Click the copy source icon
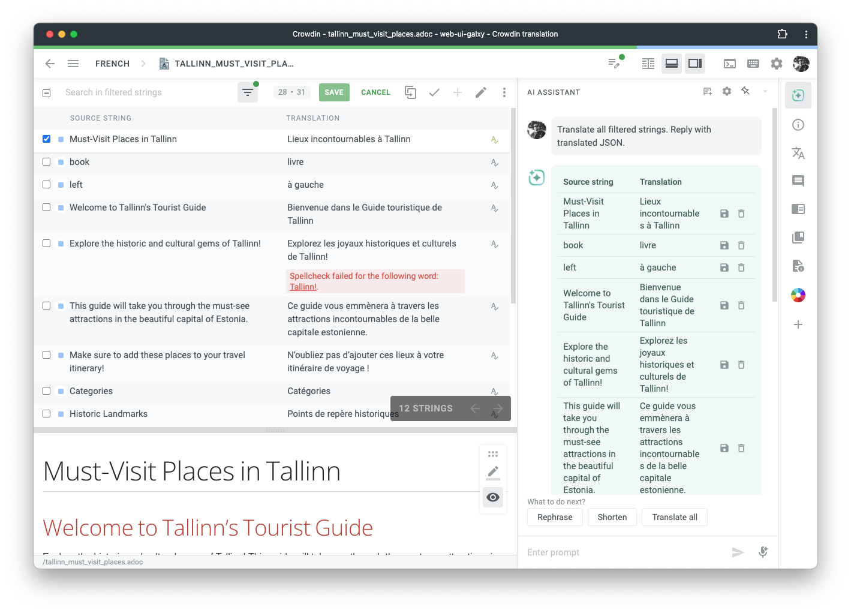The image size is (851, 613). (x=410, y=92)
